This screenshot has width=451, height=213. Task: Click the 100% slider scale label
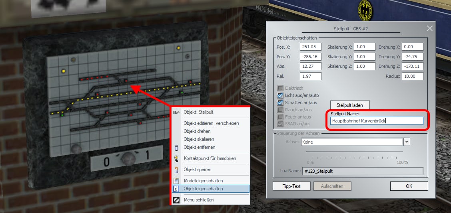[x=402, y=162]
